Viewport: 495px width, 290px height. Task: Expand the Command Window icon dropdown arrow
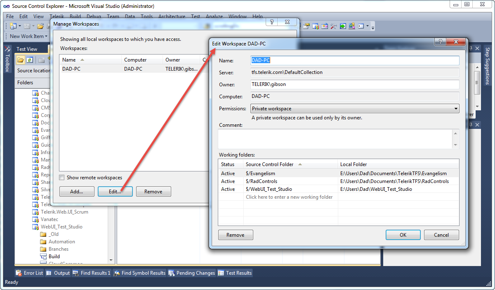click(x=368, y=26)
